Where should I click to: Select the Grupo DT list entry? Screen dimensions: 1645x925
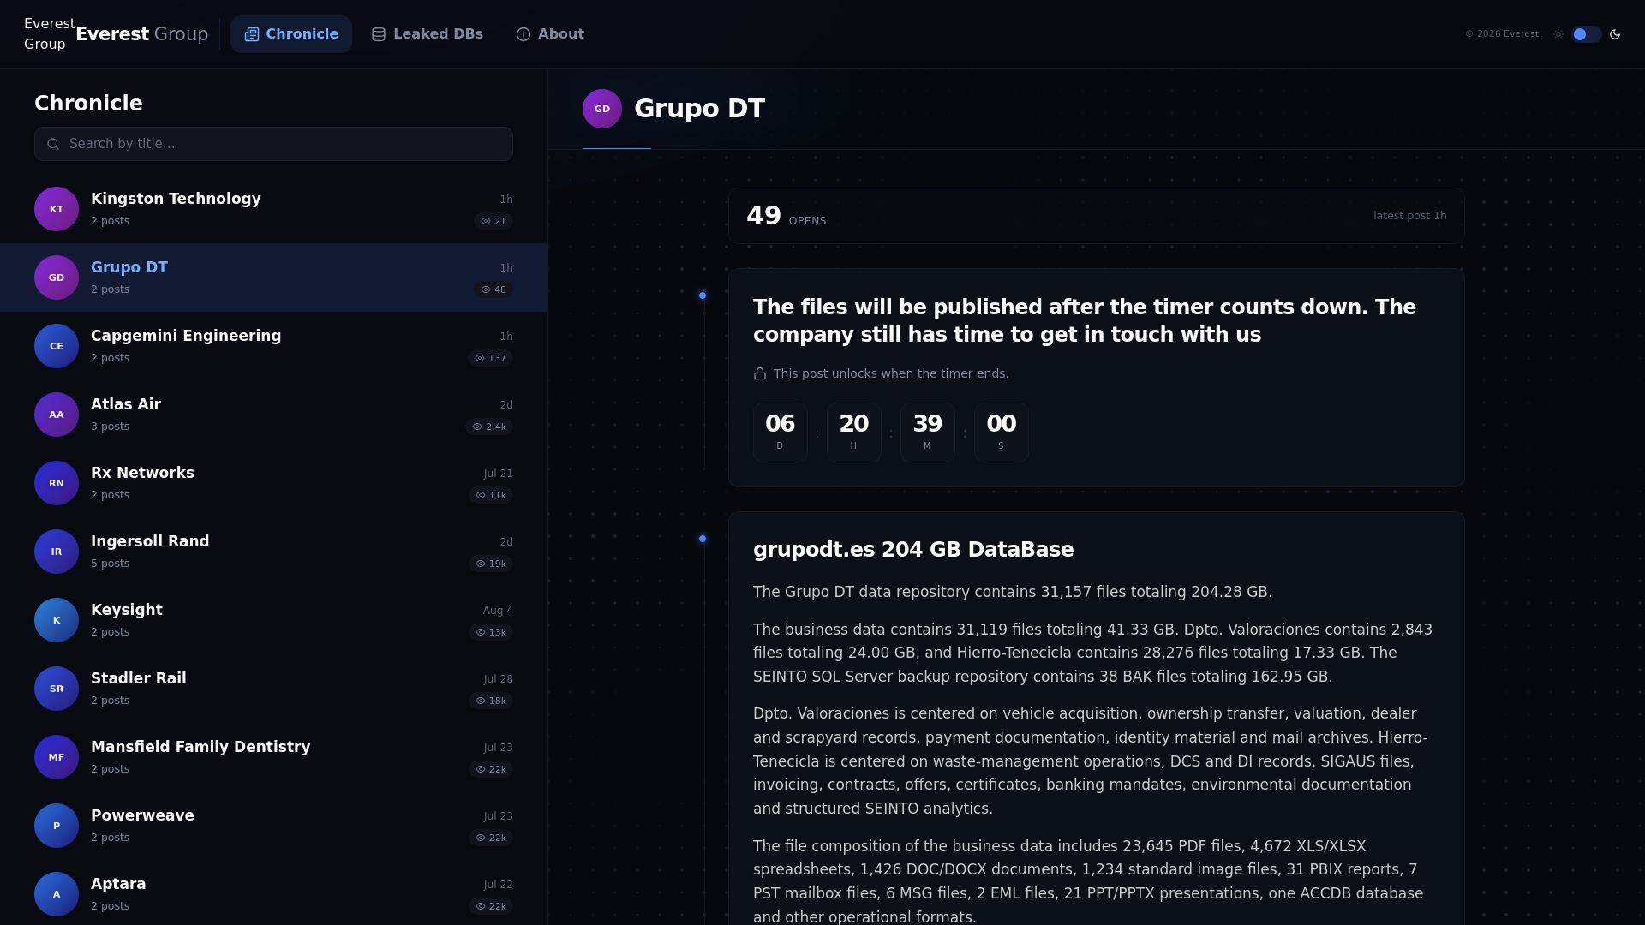point(273,277)
